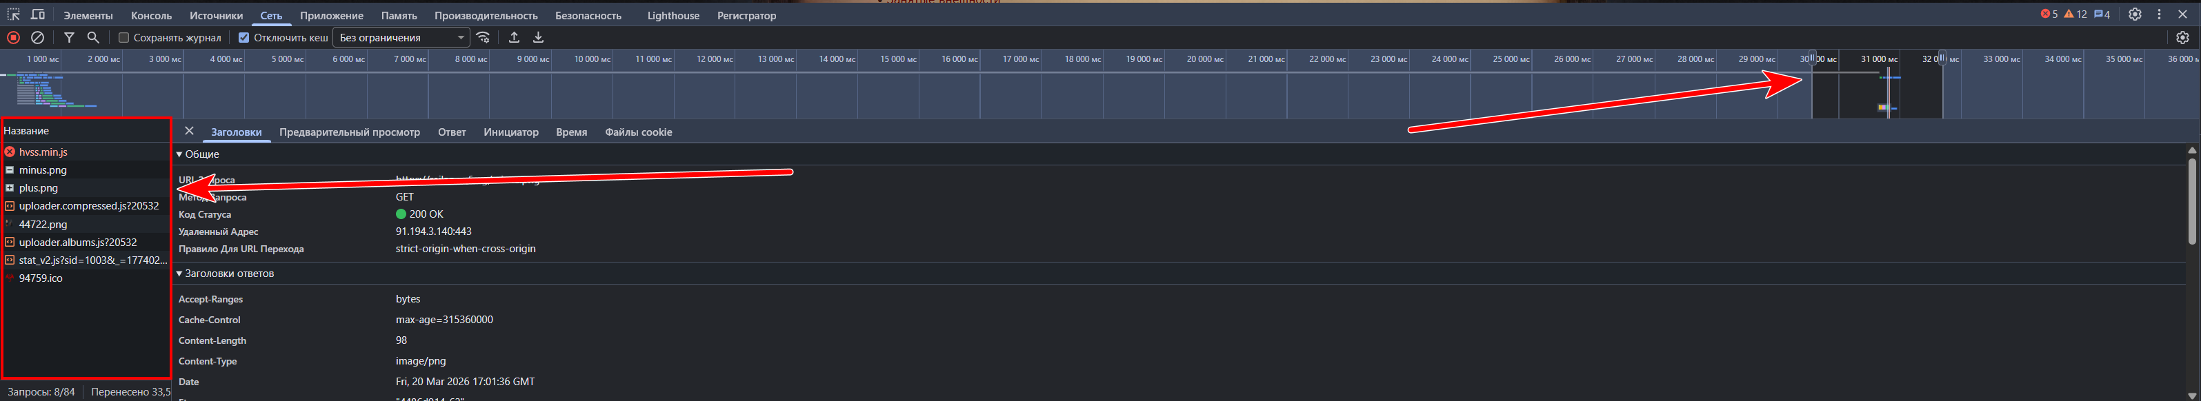Screen dimensions: 2201x401
Task: Click the 31 000 мс timeline marker
Action: coord(1879,59)
